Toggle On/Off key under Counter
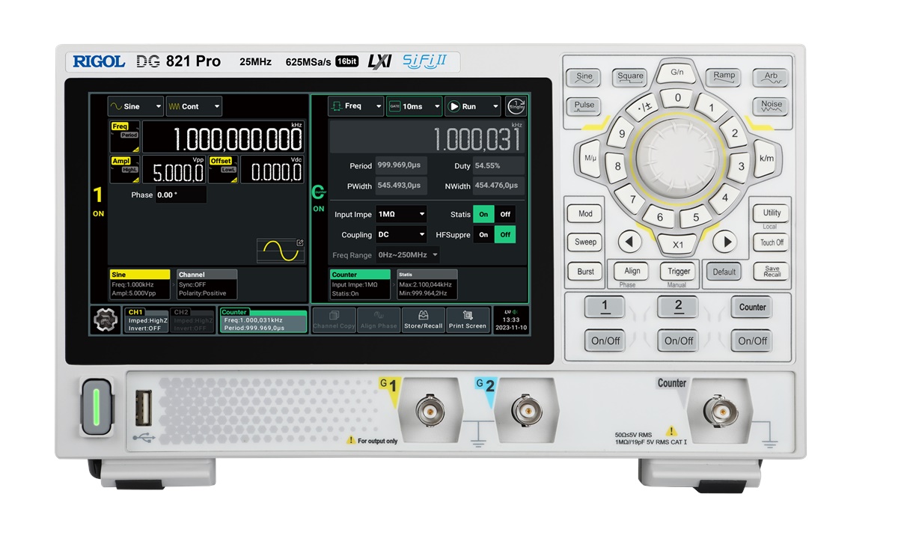 [x=752, y=340]
